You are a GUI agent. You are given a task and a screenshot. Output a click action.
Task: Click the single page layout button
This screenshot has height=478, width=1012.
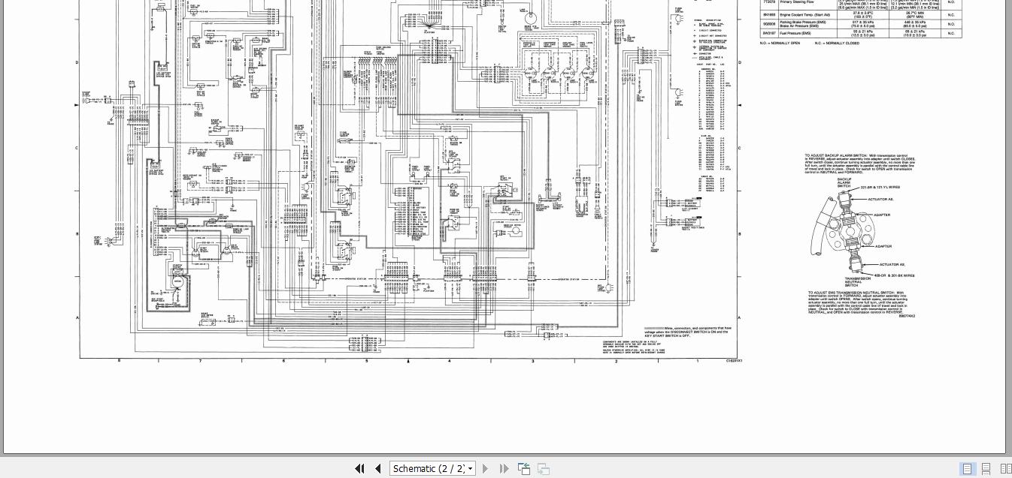[968, 469]
